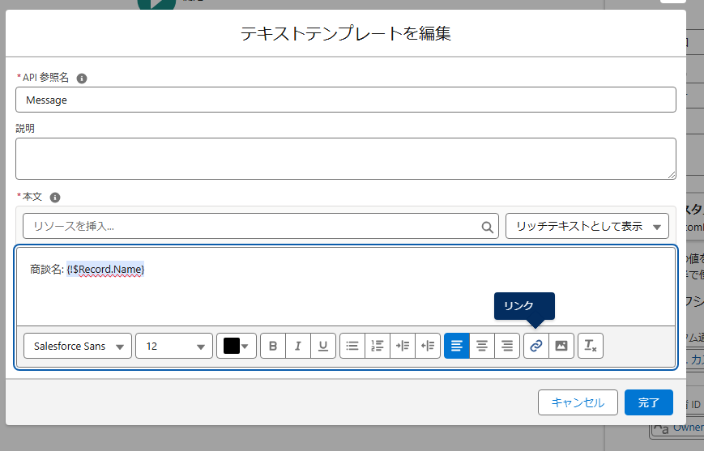Click the キャンセル button
Image resolution: width=704 pixels, height=451 pixels.
pos(578,402)
